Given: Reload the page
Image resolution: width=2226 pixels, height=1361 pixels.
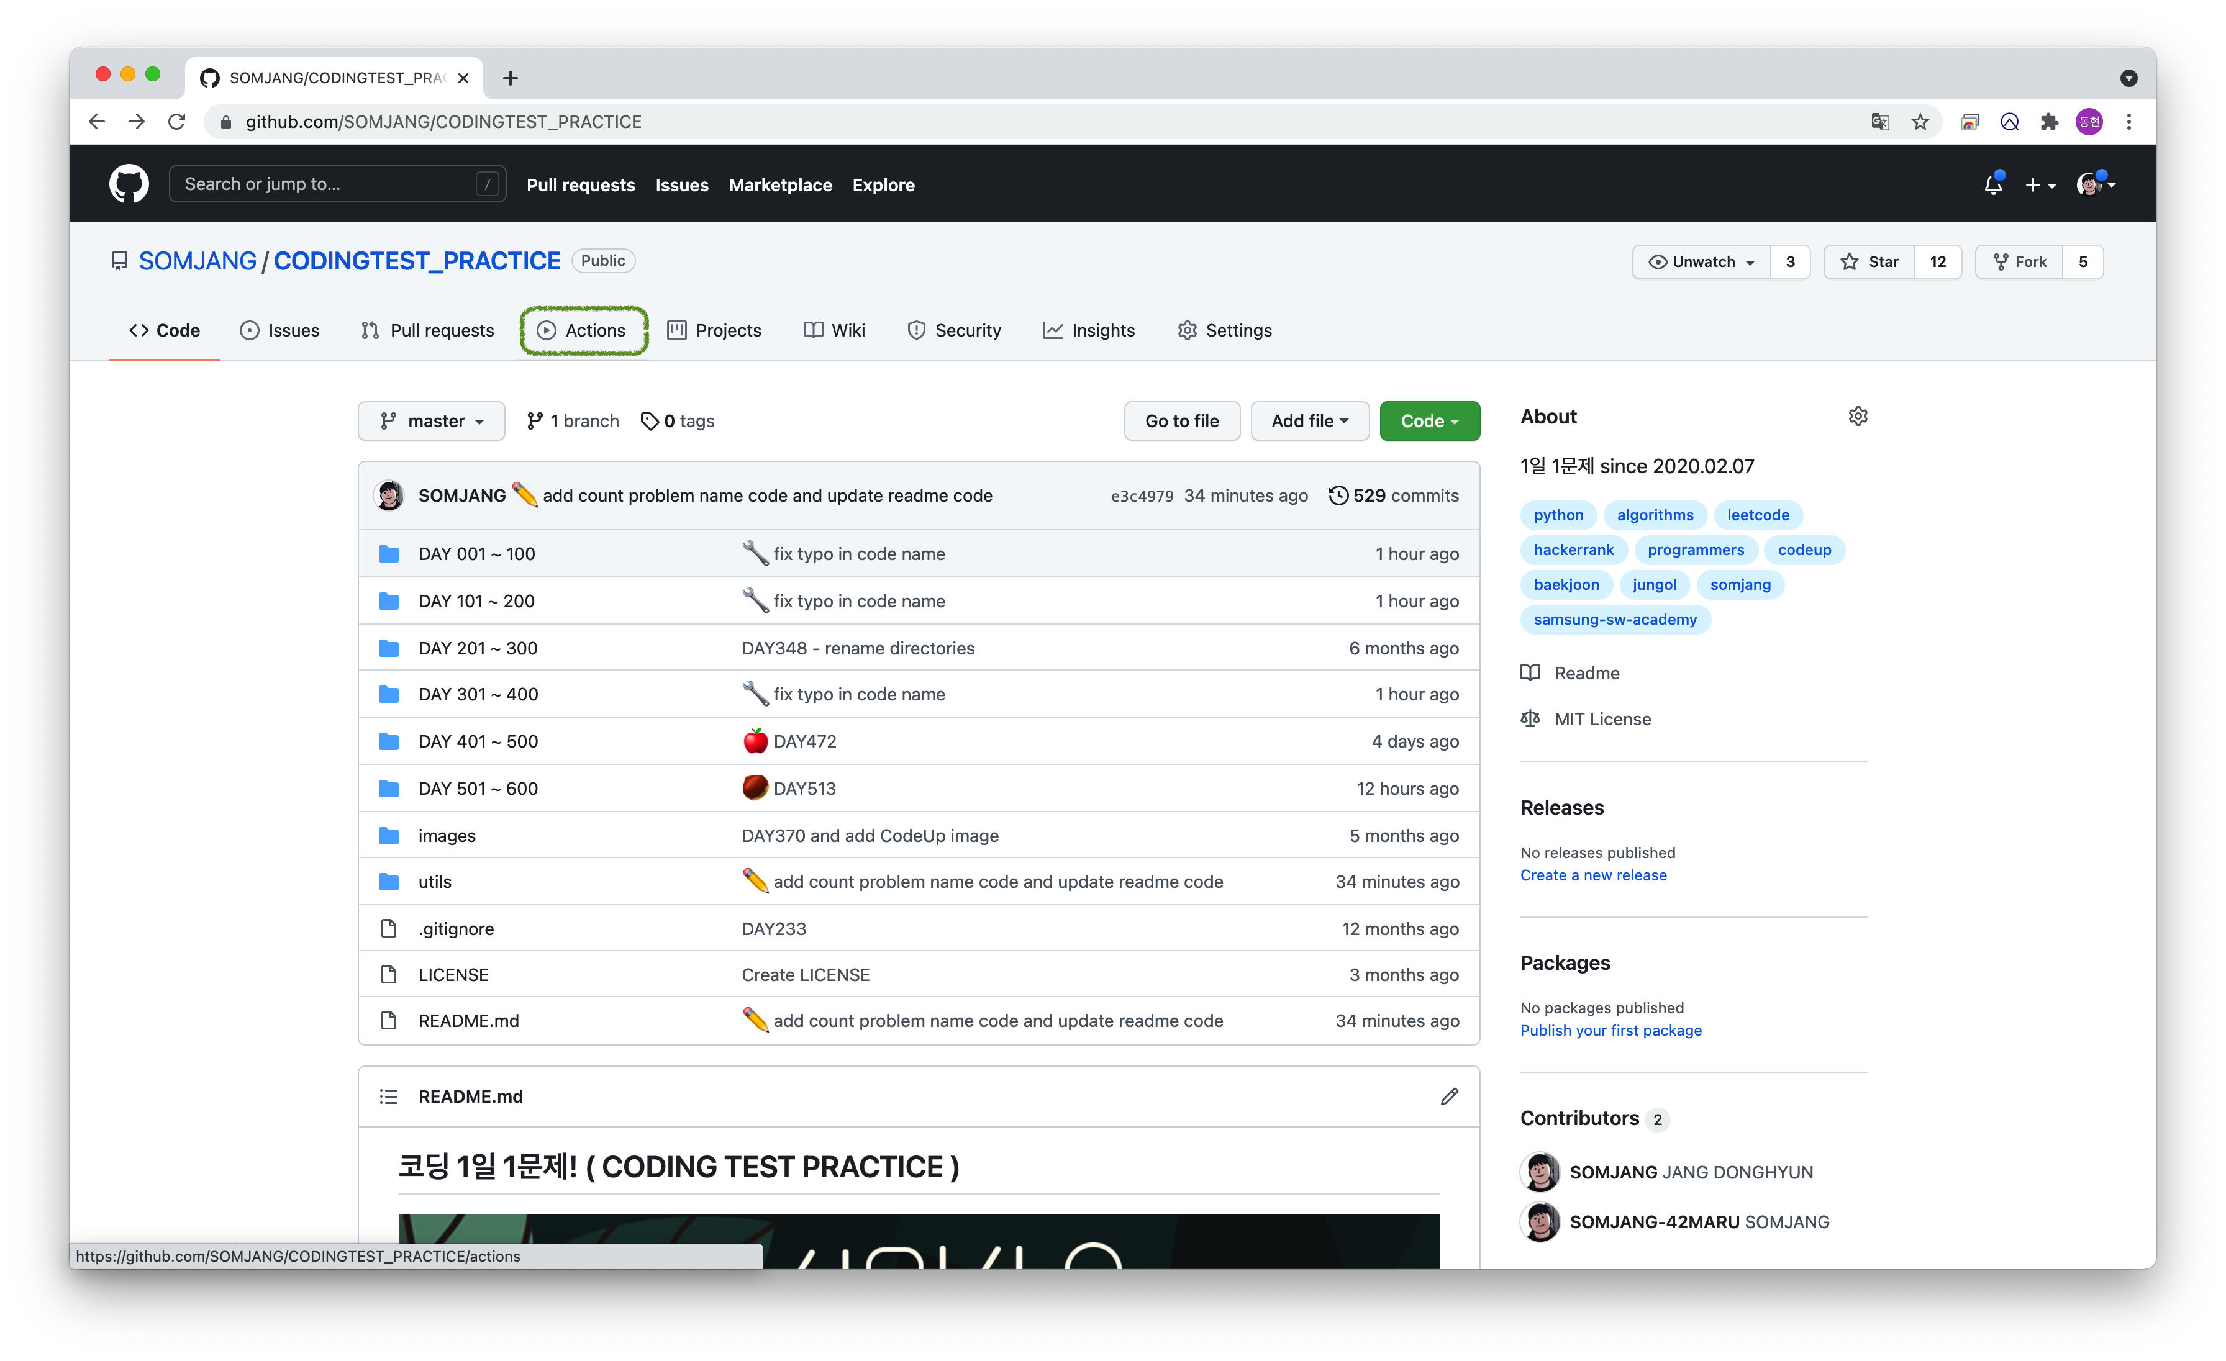Looking at the screenshot, I should pyautogui.click(x=176, y=122).
